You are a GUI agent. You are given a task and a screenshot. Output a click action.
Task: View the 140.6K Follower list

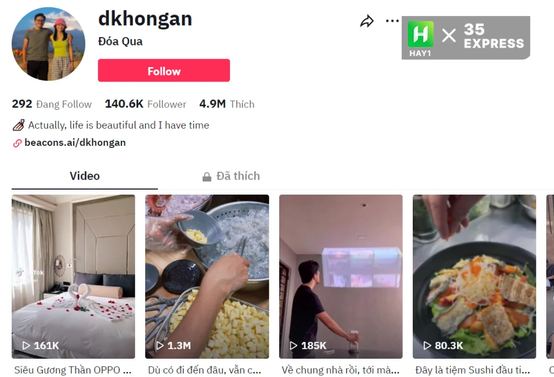tap(146, 104)
